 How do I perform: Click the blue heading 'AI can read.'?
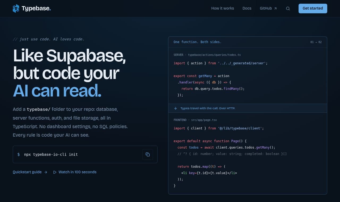click(57, 91)
